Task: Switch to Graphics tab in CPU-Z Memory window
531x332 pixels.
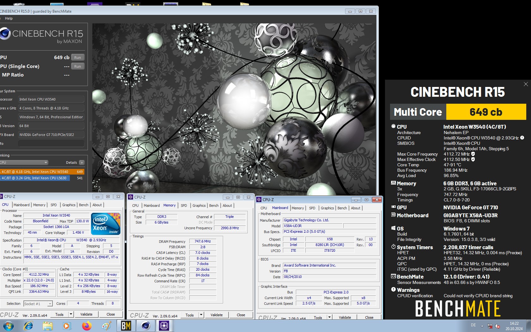Action: pos(199,206)
